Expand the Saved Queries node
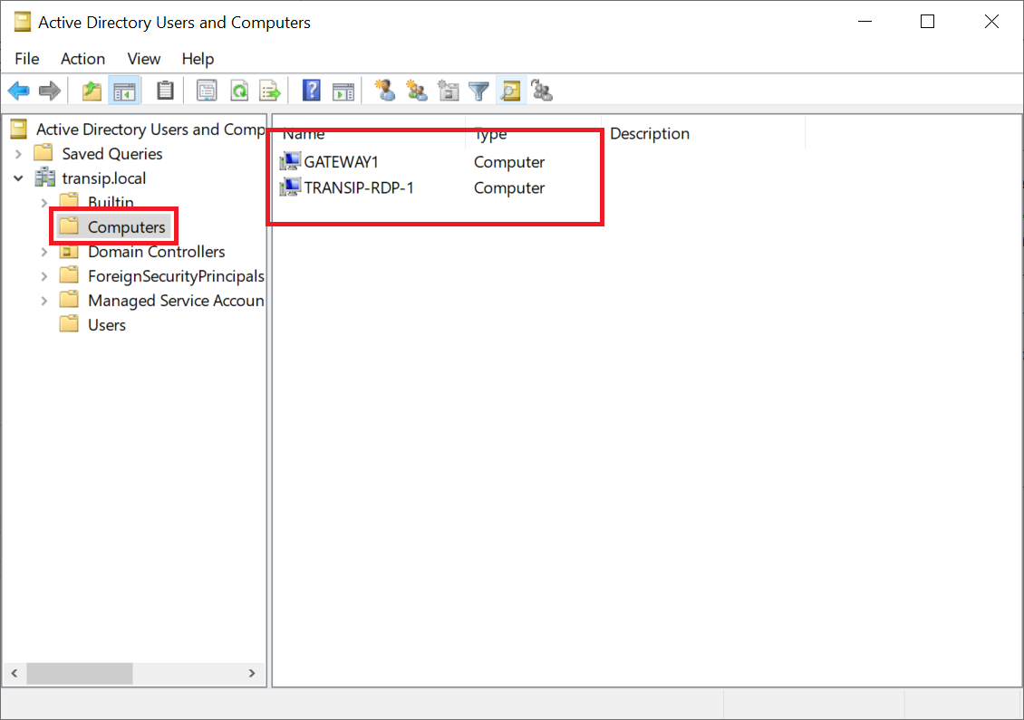 (x=19, y=154)
